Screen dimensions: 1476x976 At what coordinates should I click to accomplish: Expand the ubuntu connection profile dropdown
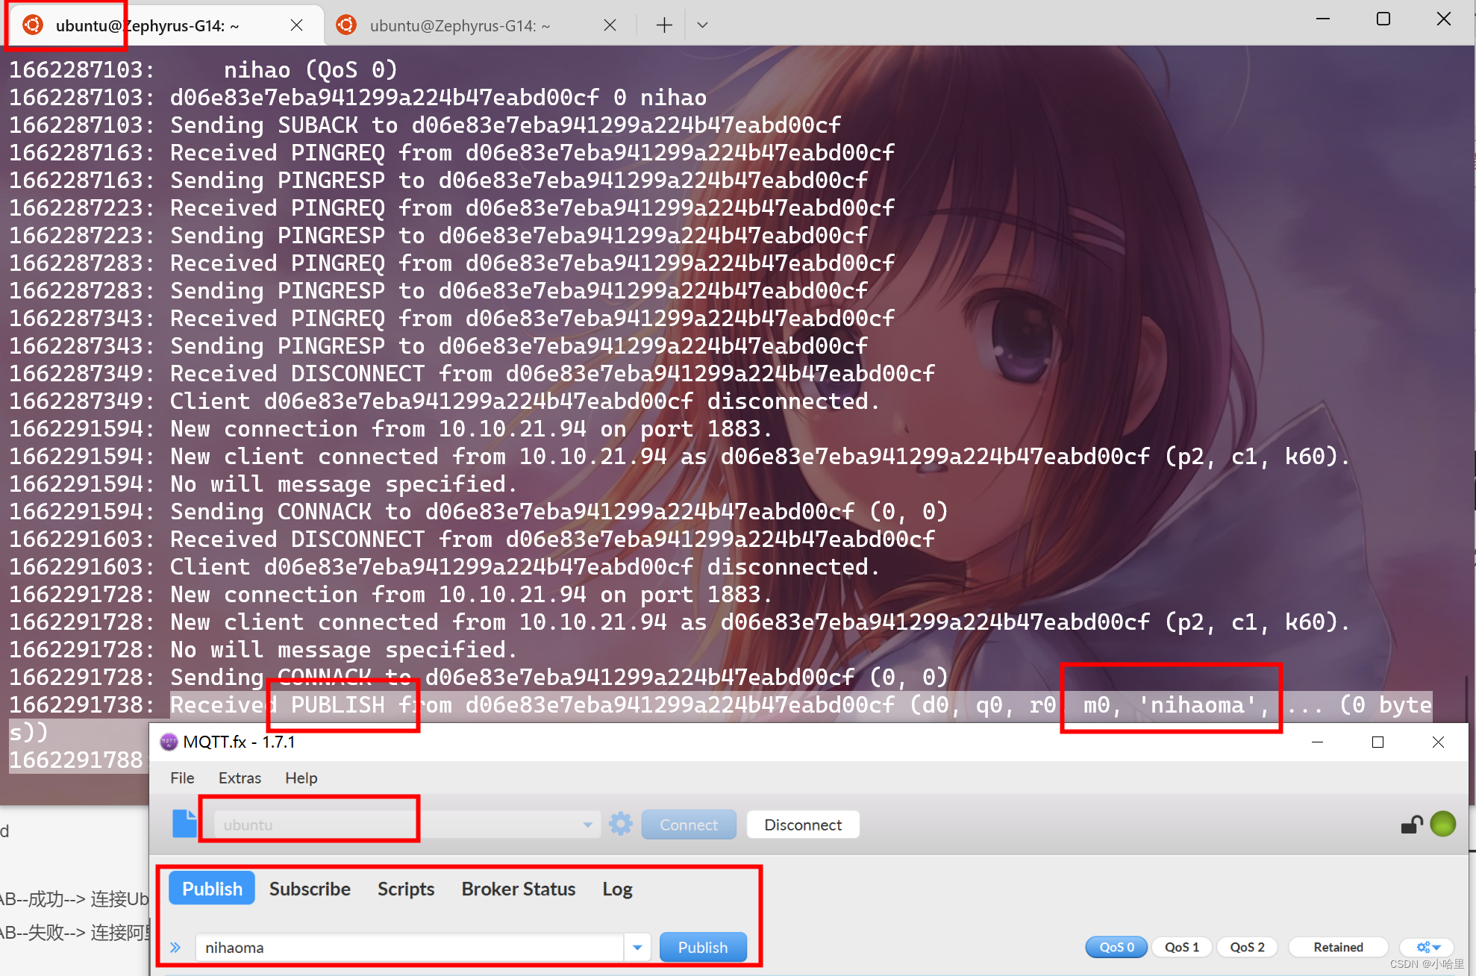[x=587, y=825]
